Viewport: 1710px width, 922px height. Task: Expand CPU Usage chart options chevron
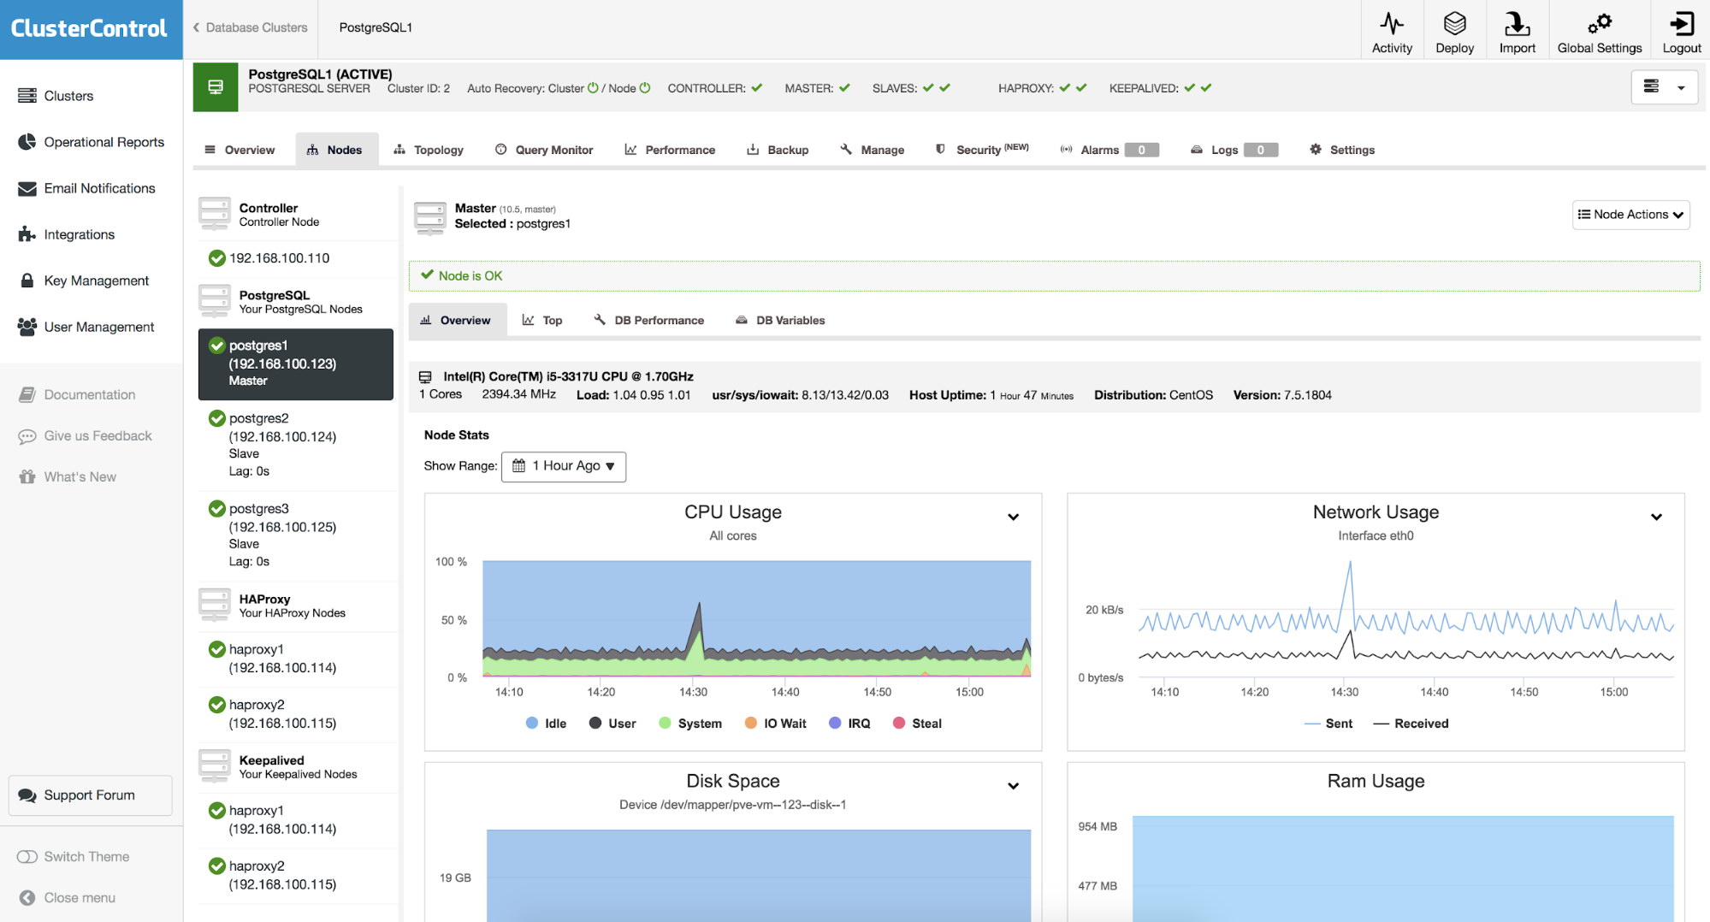[1013, 517]
